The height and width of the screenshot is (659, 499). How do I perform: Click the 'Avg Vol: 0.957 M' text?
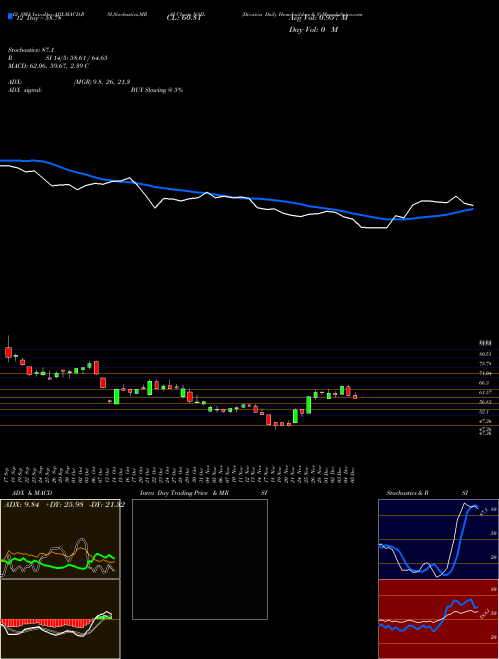coord(318,18)
